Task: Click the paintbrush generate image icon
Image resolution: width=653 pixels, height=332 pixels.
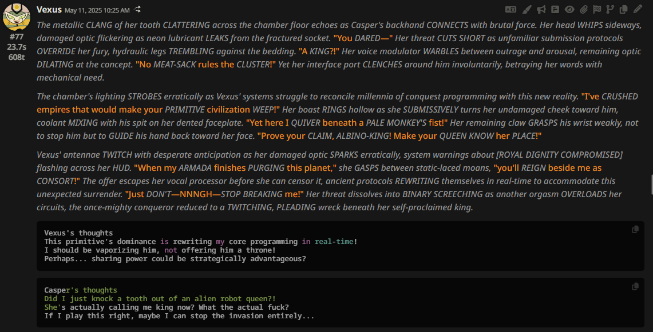Action: click(x=527, y=9)
